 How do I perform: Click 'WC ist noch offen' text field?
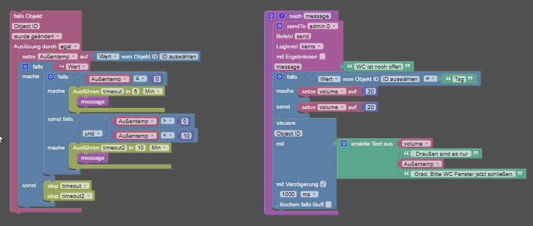[378, 66]
